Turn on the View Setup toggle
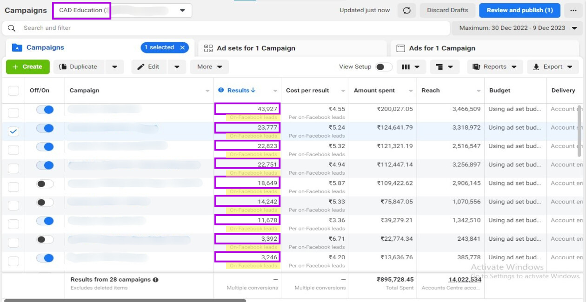Screen dimensions: 586x302 384,67
